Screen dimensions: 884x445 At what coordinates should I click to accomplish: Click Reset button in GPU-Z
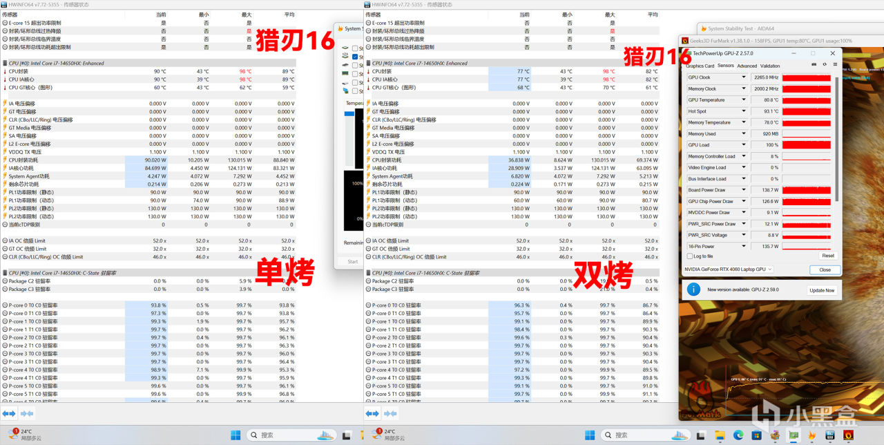point(827,256)
